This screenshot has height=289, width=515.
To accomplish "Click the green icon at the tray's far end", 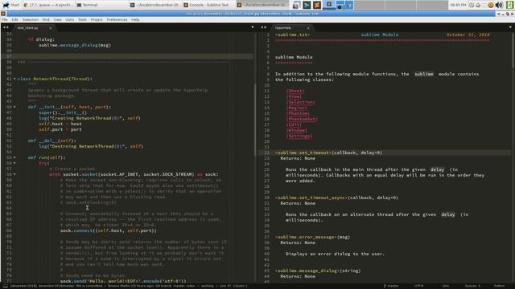I will (x=509, y=5).
